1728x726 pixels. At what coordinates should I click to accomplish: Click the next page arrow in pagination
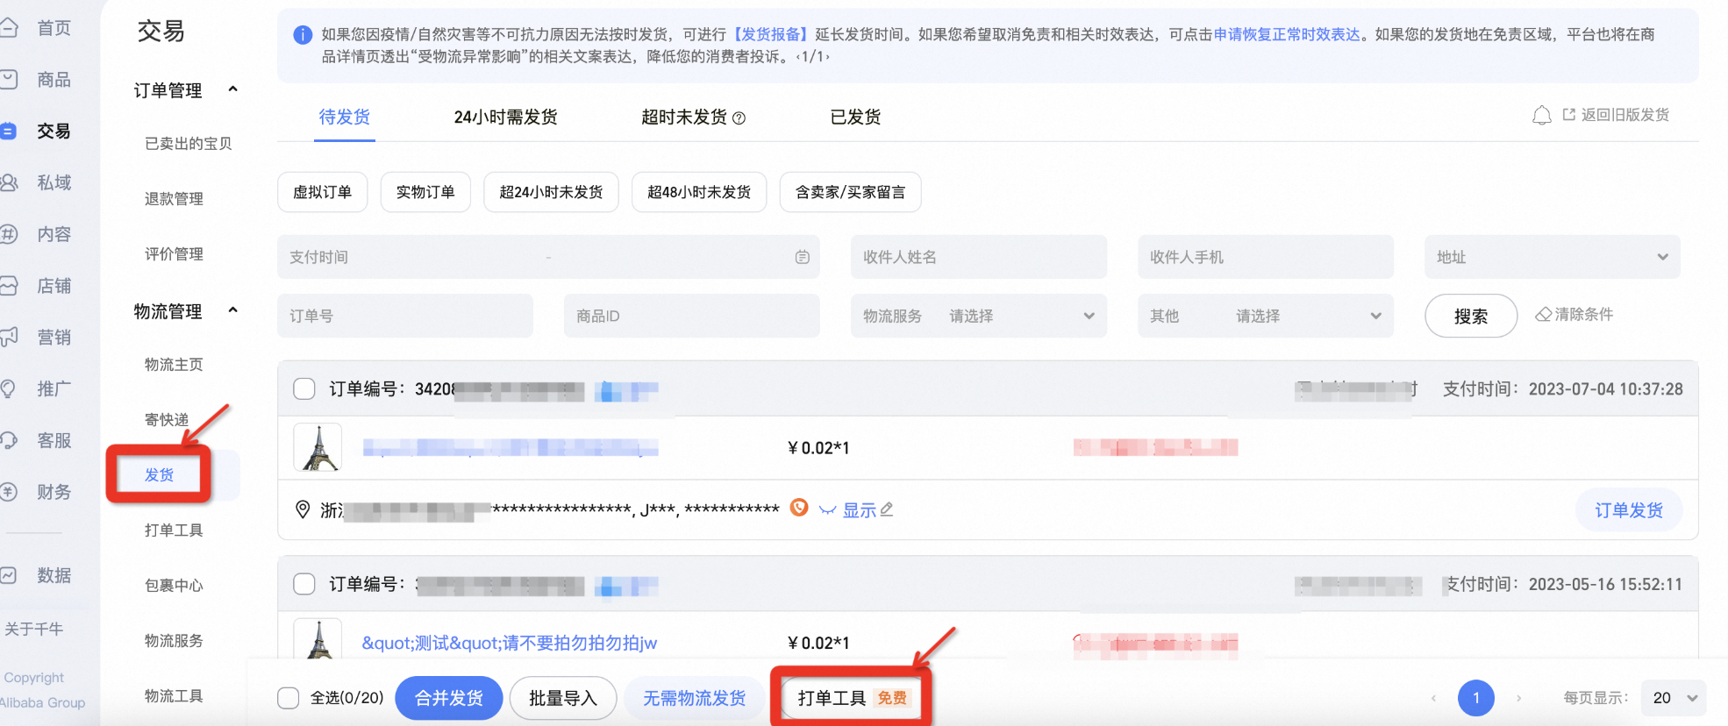1518,698
